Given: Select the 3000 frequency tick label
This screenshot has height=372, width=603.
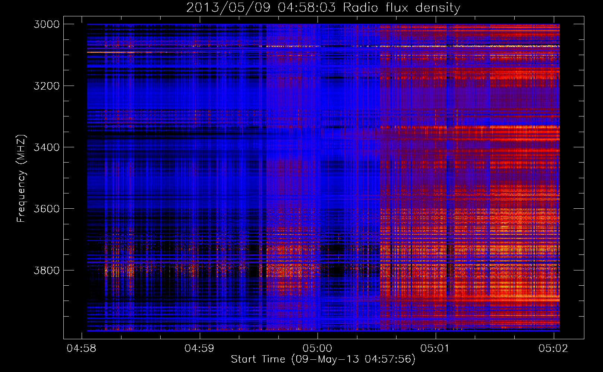Looking at the screenshot, I should [x=47, y=24].
